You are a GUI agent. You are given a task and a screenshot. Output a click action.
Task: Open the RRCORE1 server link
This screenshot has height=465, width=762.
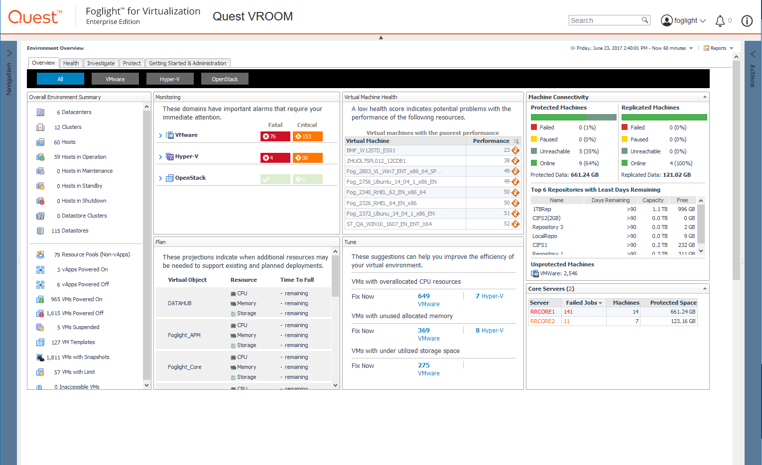(x=542, y=312)
